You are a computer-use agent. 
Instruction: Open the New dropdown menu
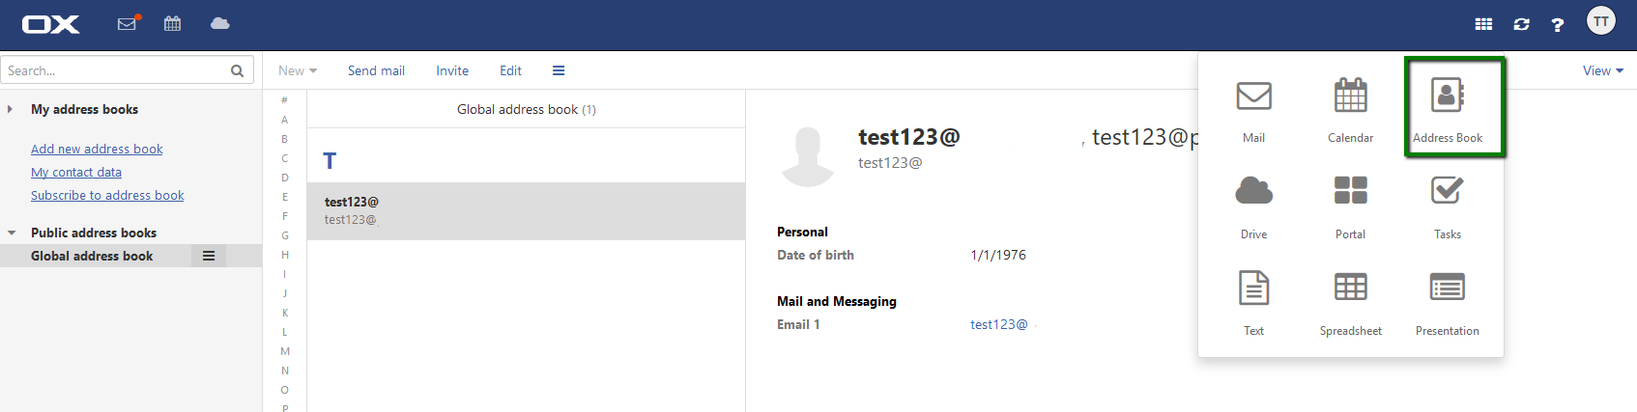click(x=298, y=70)
